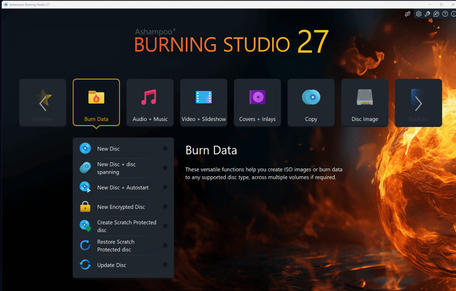The height and width of the screenshot is (291, 456).
Task: Star the Create Scratch Protected disc entry
Action: [165, 226]
